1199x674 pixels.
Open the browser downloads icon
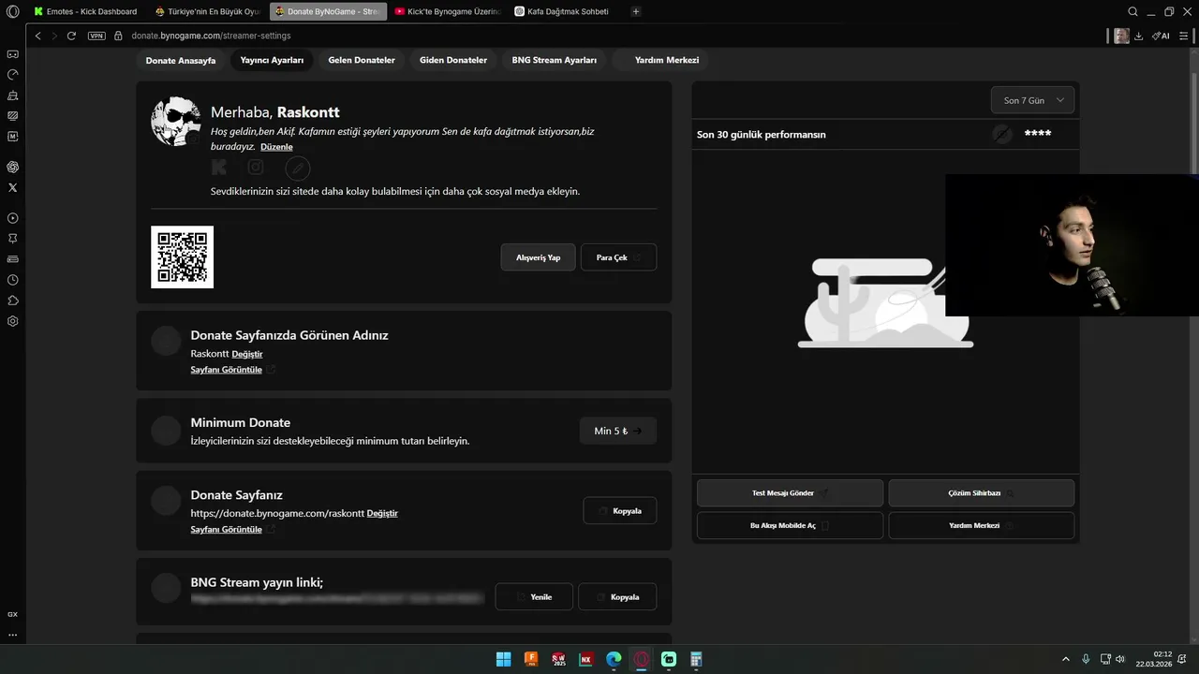click(1139, 36)
